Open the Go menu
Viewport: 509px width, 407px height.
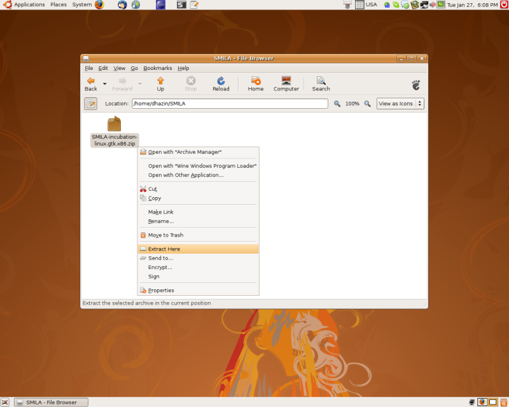[x=134, y=68]
